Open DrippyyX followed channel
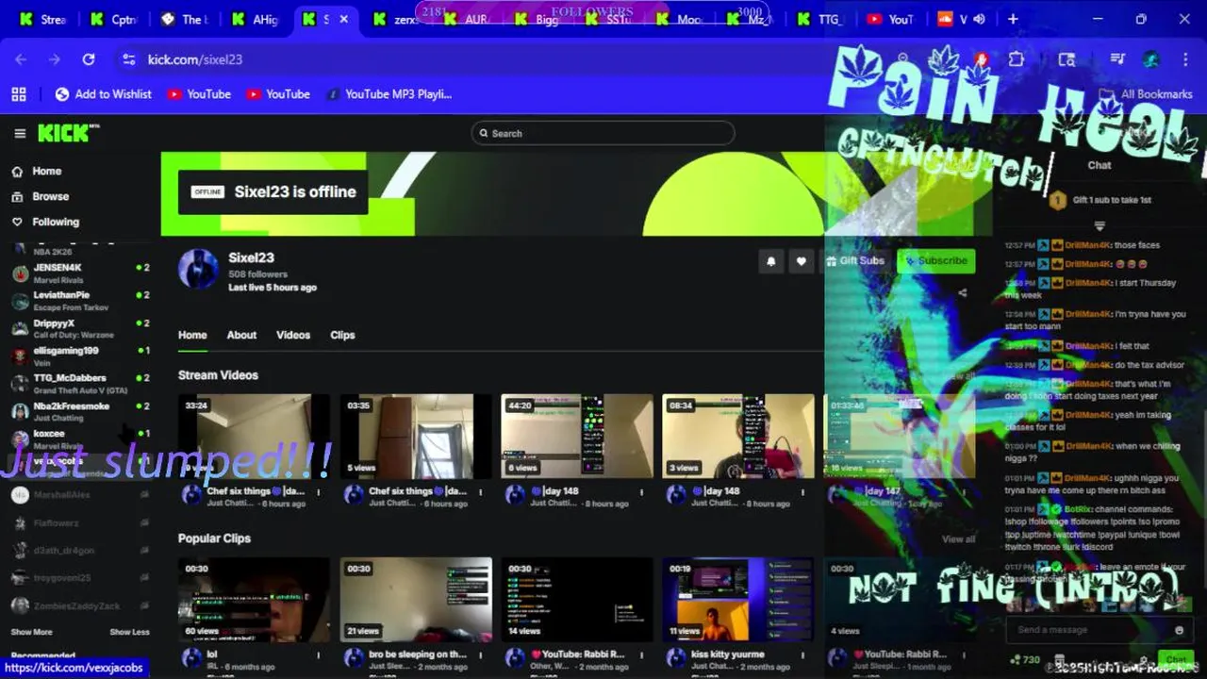Screen dimensions: 1207x679 [x=79, y=328]
